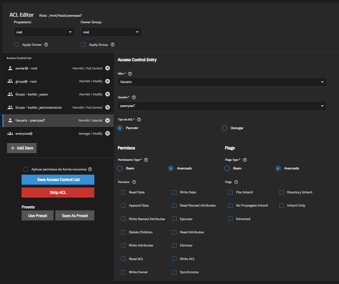Image resolution: width=339 pixels, height=284 pixels.
Task: Check the Read Data permission
Action: (123, 192)
